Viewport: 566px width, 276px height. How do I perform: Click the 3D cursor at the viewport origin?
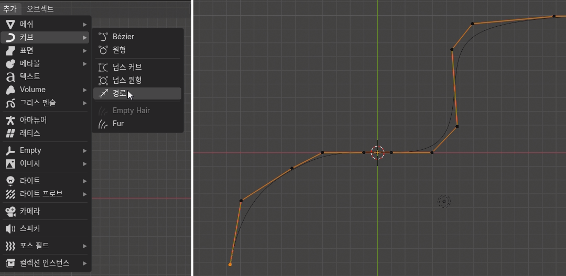point(377,152)
